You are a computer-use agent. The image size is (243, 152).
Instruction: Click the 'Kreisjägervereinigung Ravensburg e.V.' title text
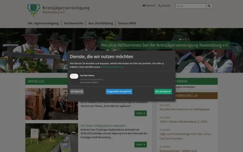[66, 10]
